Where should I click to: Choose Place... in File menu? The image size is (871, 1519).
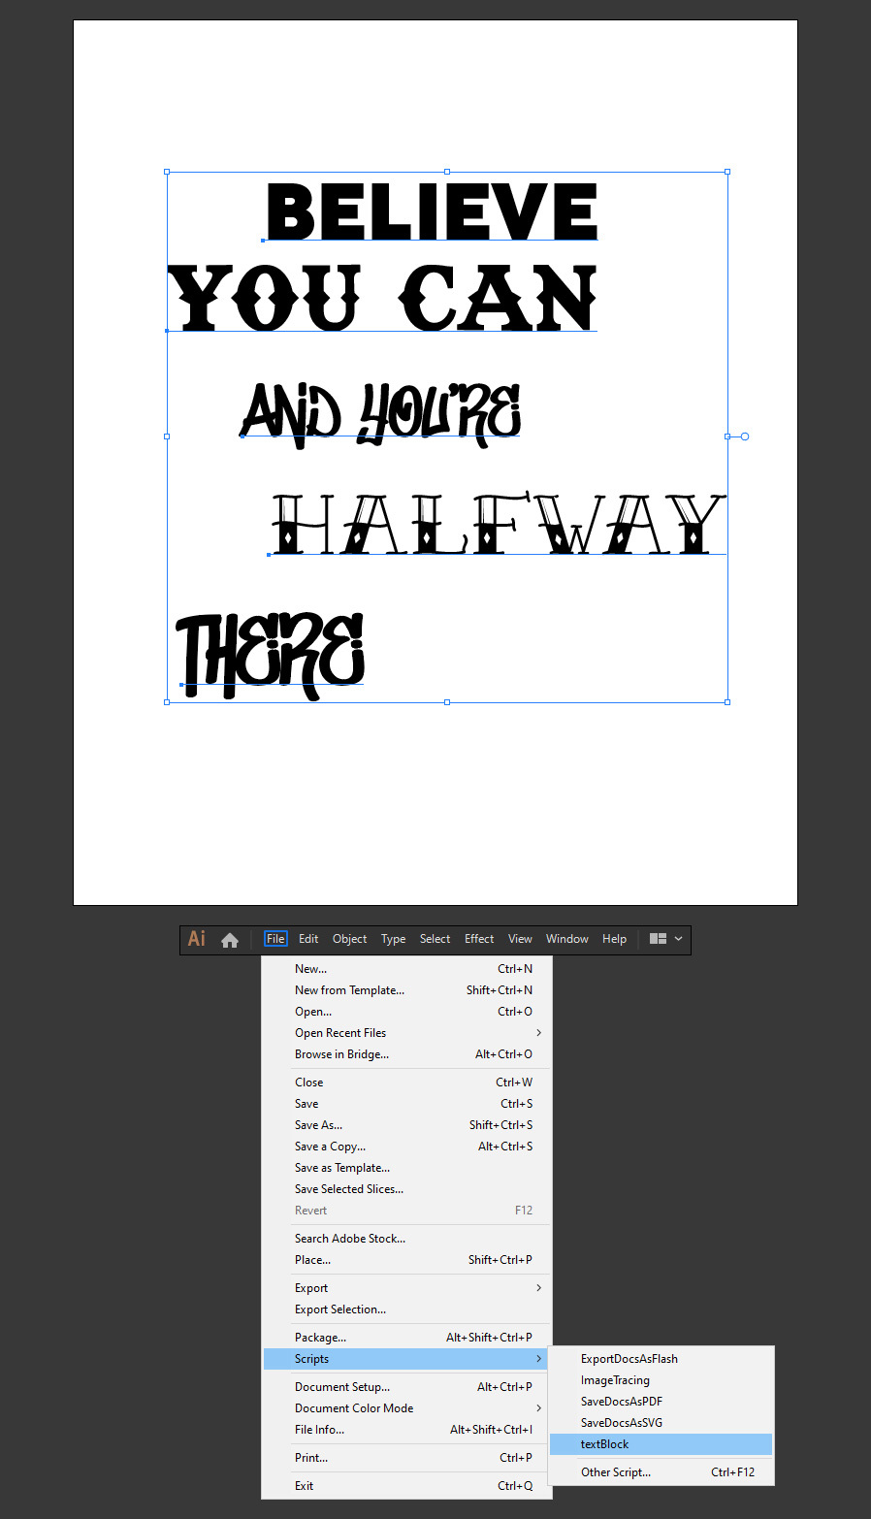pos(406,1260)
